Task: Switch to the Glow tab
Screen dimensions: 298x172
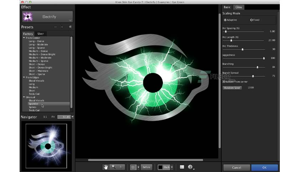Action: tap(239, 7)
